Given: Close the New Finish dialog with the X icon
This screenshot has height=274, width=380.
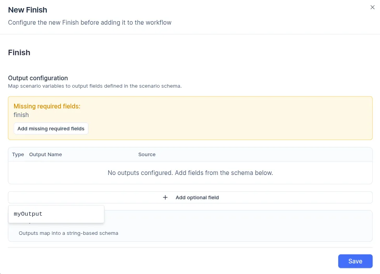Looking at the screenshot, I should pyautogui.click(x=372, y=7).
